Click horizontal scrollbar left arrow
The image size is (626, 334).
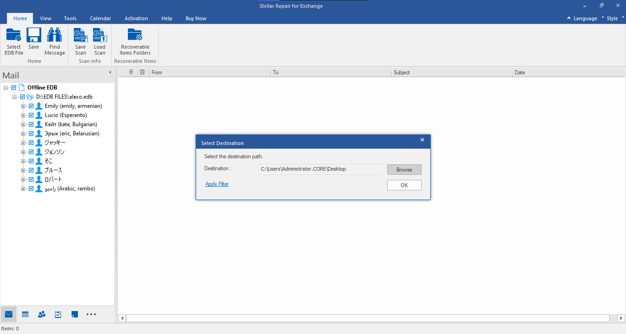point(122,318)
